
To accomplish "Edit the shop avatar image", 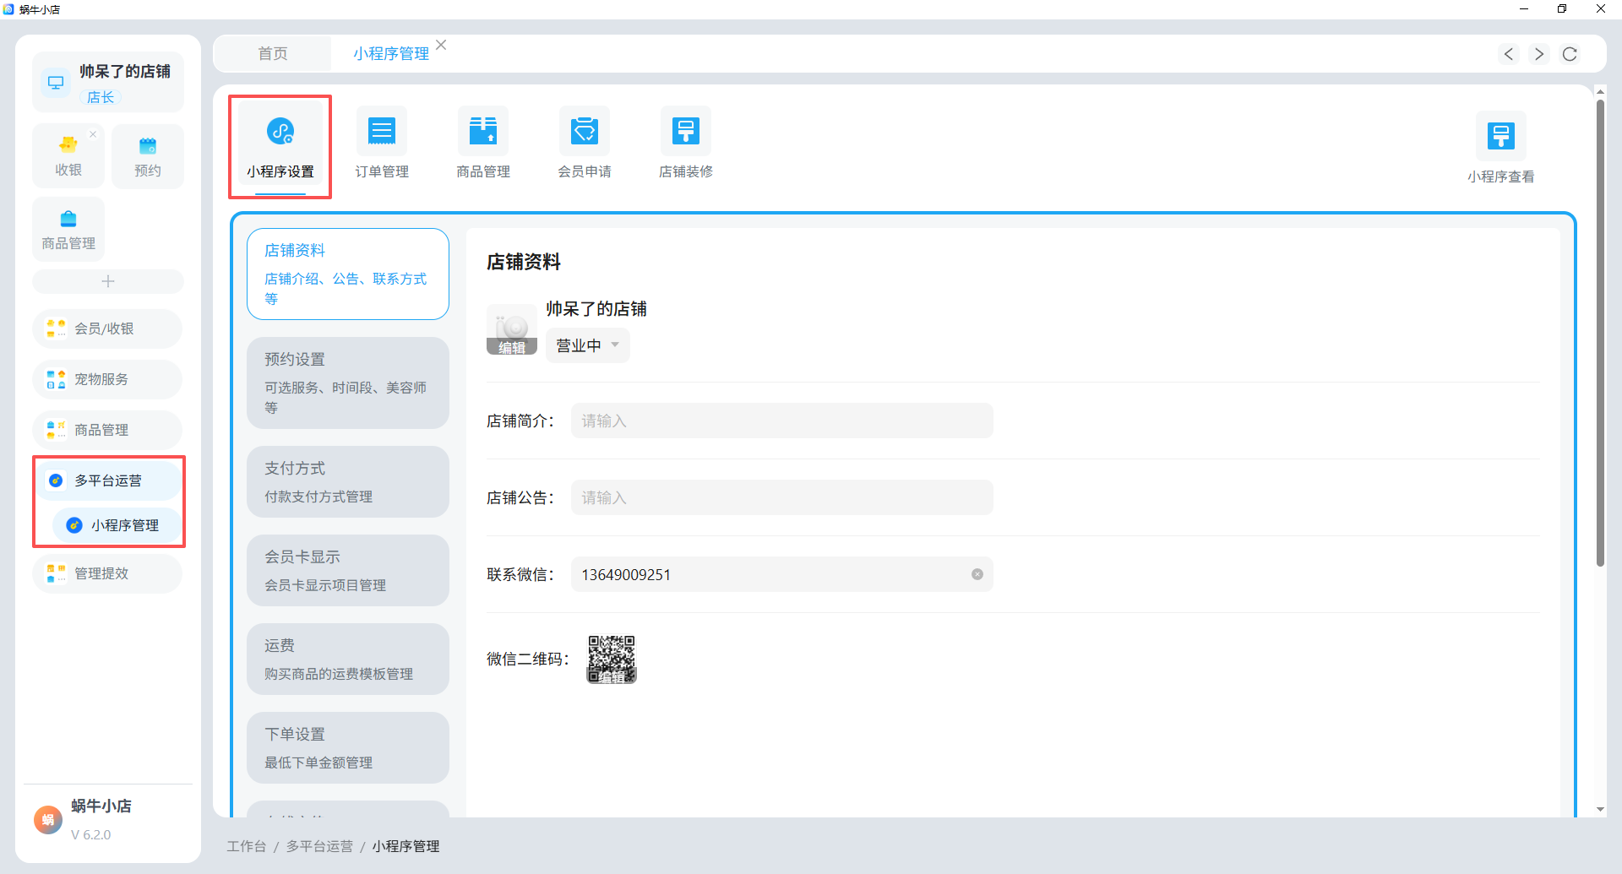I will 512,329.
